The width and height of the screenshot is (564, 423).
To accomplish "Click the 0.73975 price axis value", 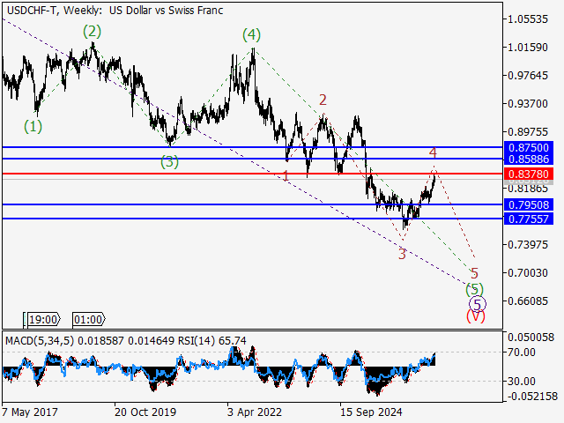I will [x=528, y=245].
